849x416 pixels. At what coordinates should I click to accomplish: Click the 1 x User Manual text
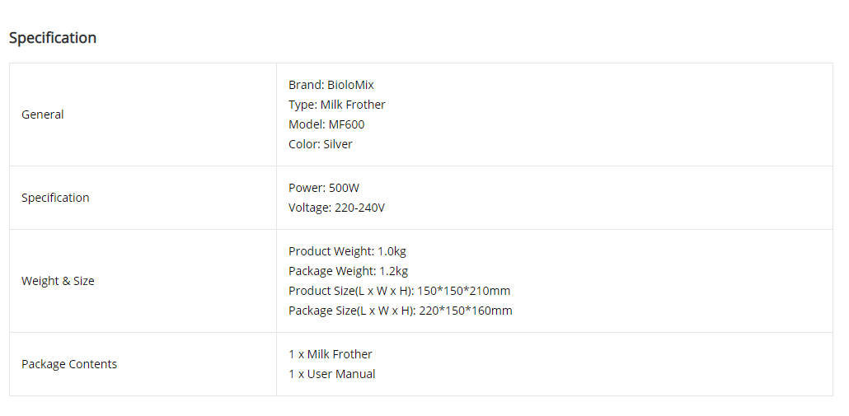click(332, 374)
